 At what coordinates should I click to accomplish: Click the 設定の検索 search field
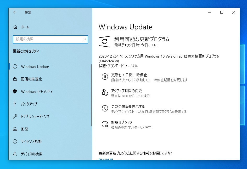50,39
